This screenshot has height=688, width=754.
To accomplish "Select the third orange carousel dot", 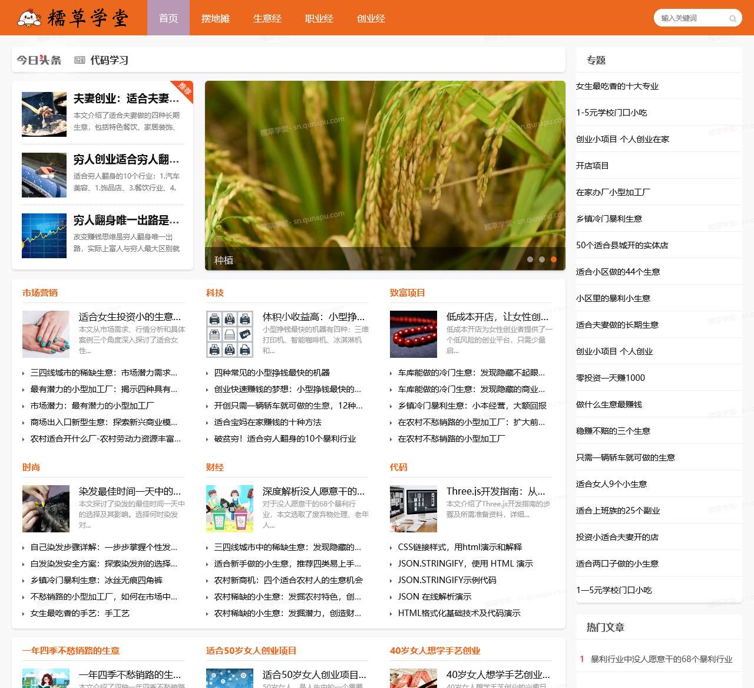I will (x=554, y=259).
